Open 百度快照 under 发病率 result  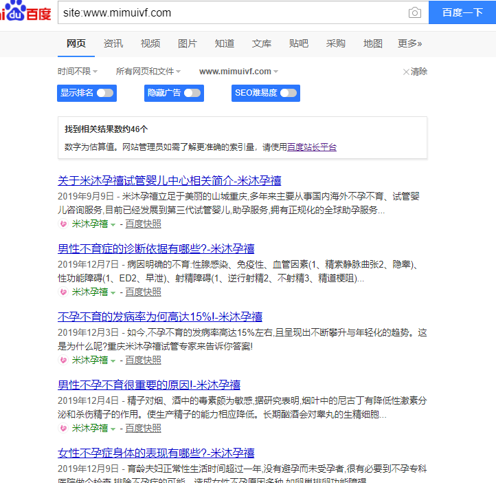coord(144,360)
